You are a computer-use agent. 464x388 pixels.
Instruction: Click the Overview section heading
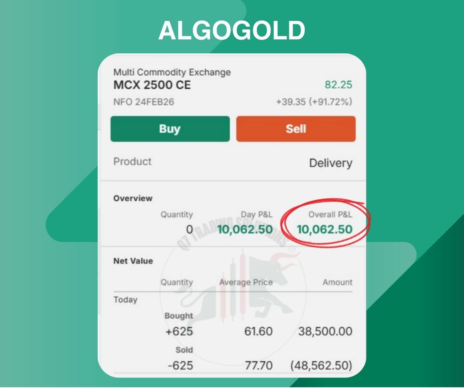[133, 198]
